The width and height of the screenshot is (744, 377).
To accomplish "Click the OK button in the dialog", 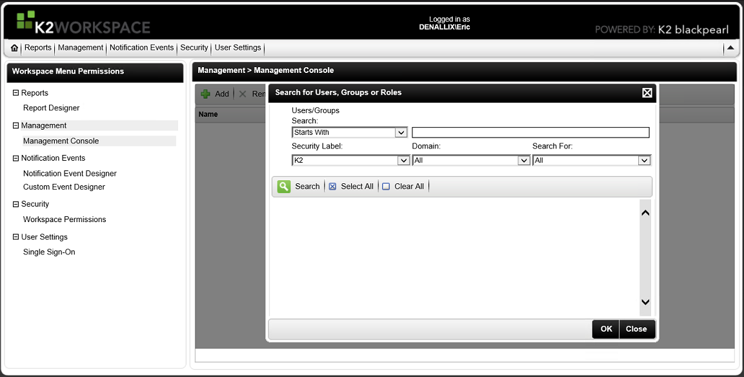I will click(605, 329).
